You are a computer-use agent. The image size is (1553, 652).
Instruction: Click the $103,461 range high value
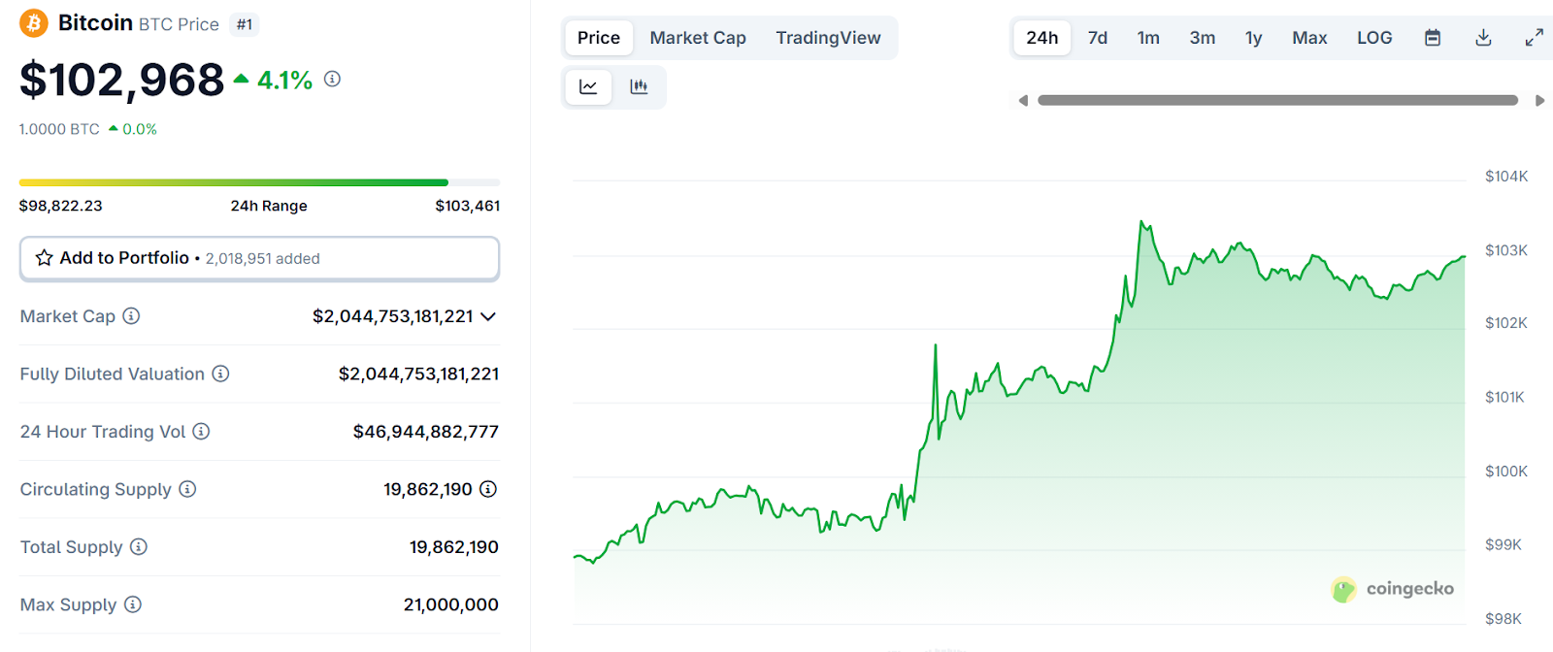tap(468, 206)
